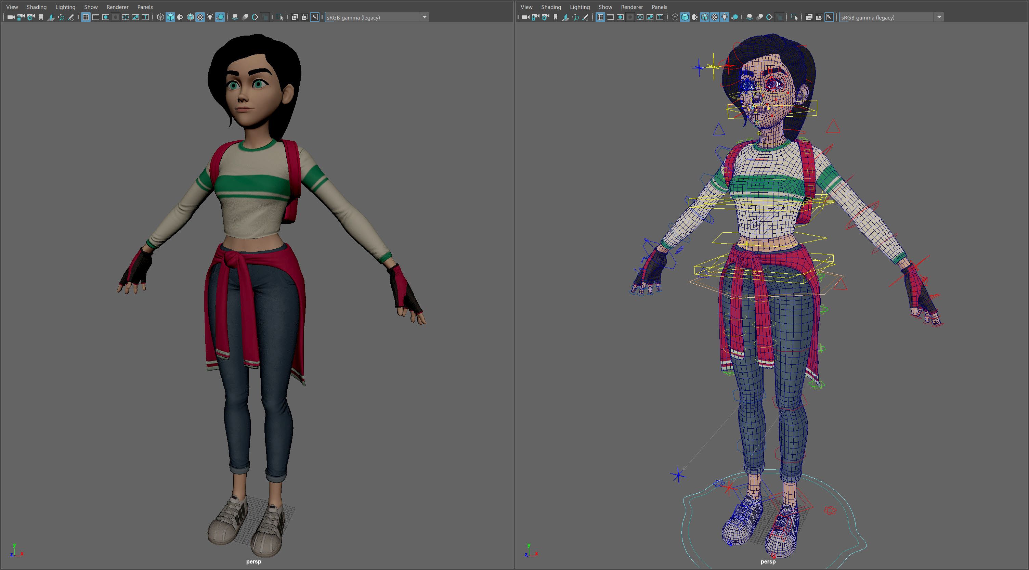The height and width of the screenshot is (570, 1029).
Task: Click Image Plane icon in right viewport
Action: tap(565, 17)
